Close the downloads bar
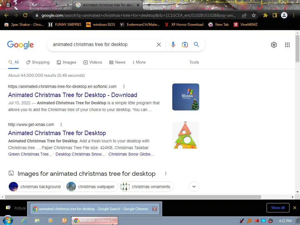This screenshot has height=225, width=300. pos(295,208)
